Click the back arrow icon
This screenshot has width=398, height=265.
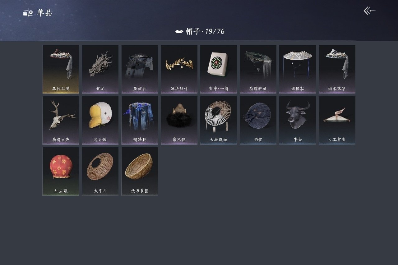(369, 11)
